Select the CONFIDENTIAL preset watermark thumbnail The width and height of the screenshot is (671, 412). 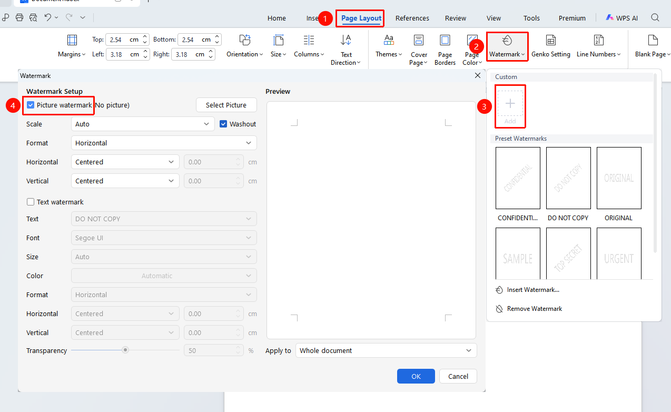click(518, 178)
